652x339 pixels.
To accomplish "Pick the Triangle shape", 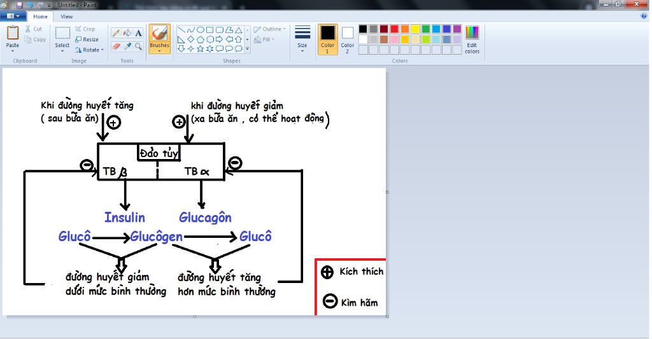I will point(239,30).
